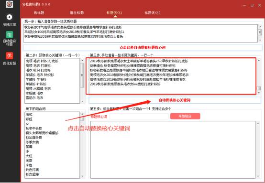The height and width of the screenshot is (183, 265).
Task: Select 彩虹 in the remaining words list
Action: tap(29, 119)
